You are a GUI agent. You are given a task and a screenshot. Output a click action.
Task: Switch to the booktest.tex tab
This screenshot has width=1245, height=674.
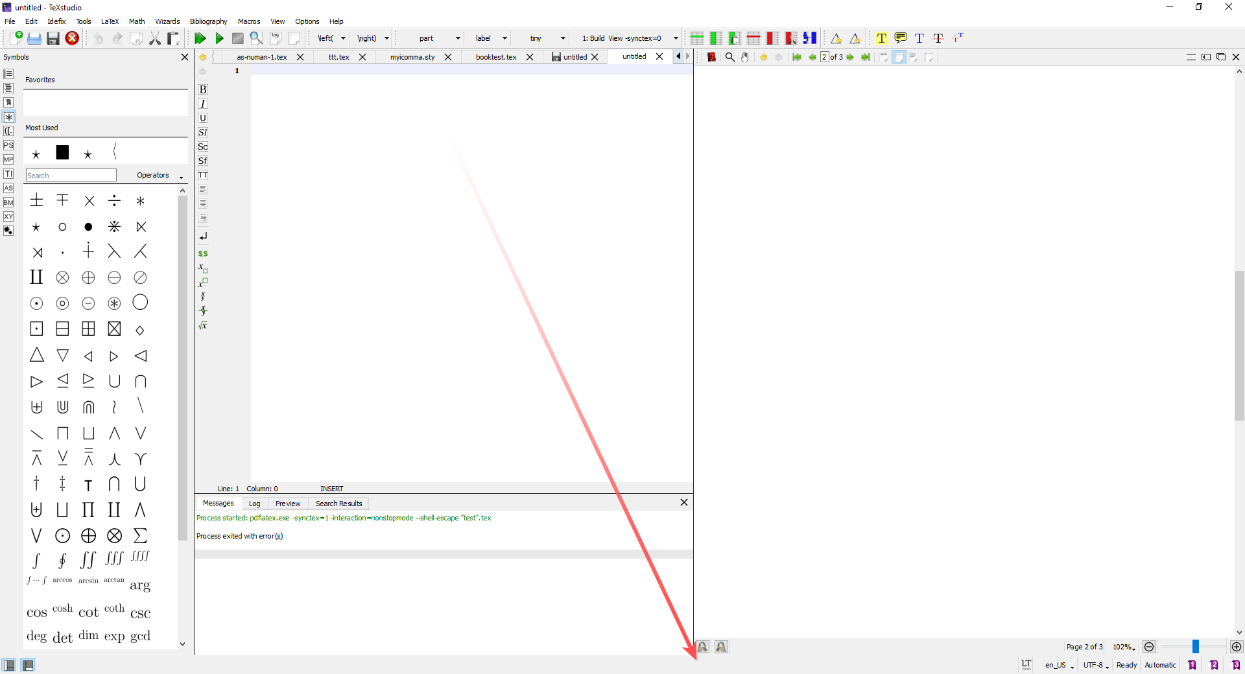click(x=496, y=57)
